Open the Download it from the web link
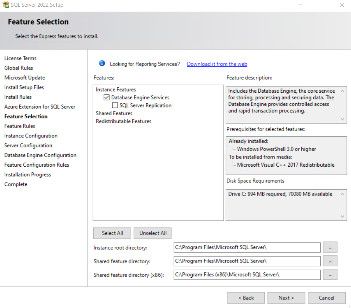The height and width of the screenshot is (308, 351). coord(217,64)
